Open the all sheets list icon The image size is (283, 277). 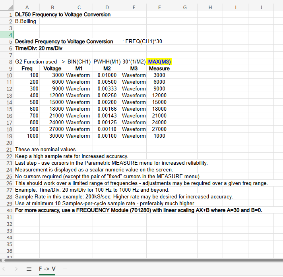pos(29,269)
